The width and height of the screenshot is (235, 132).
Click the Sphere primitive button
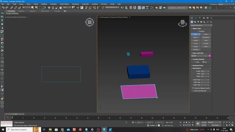pos(196,37)
